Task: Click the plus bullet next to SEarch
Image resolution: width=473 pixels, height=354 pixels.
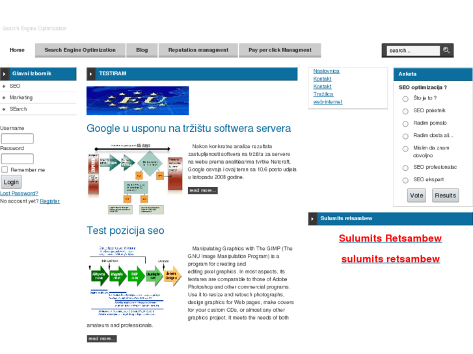Action: (4, 109)
